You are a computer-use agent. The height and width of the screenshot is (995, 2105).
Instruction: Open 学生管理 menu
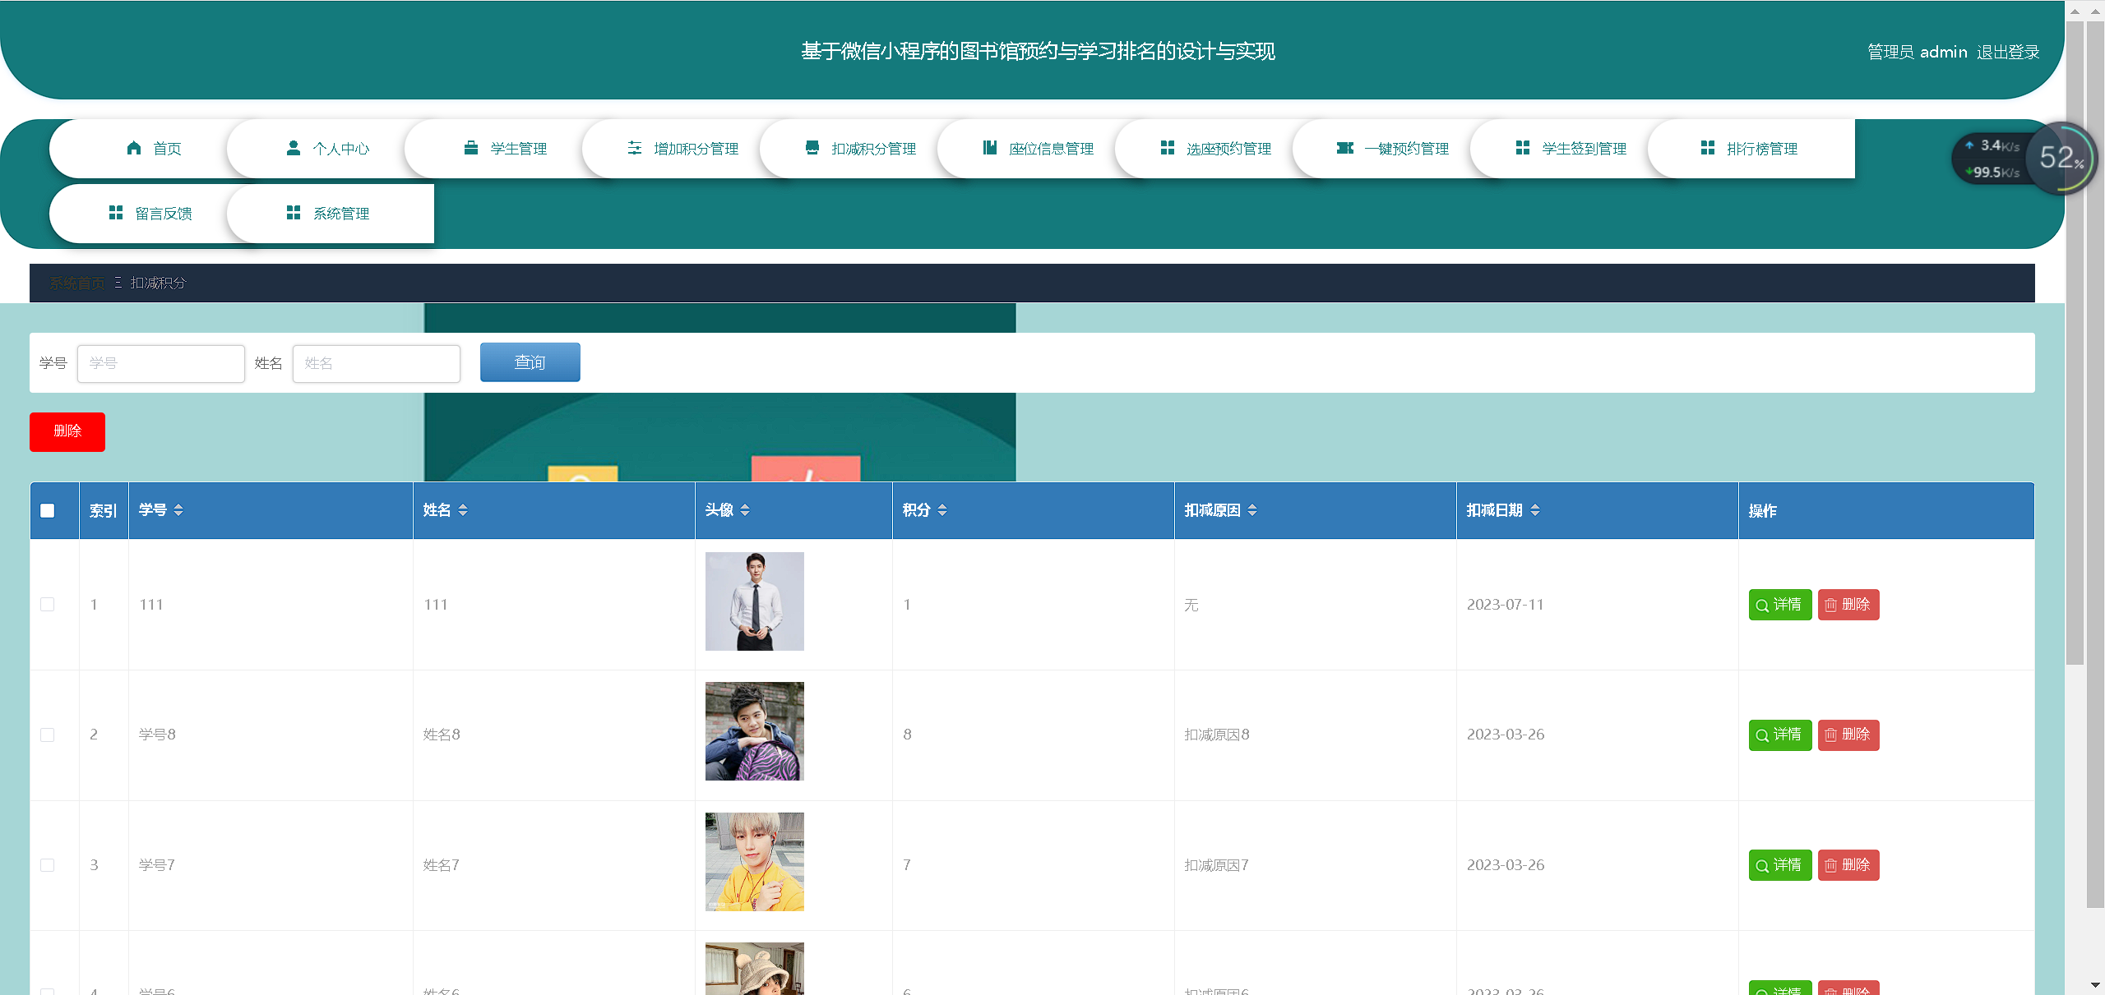tap(507, 149)
